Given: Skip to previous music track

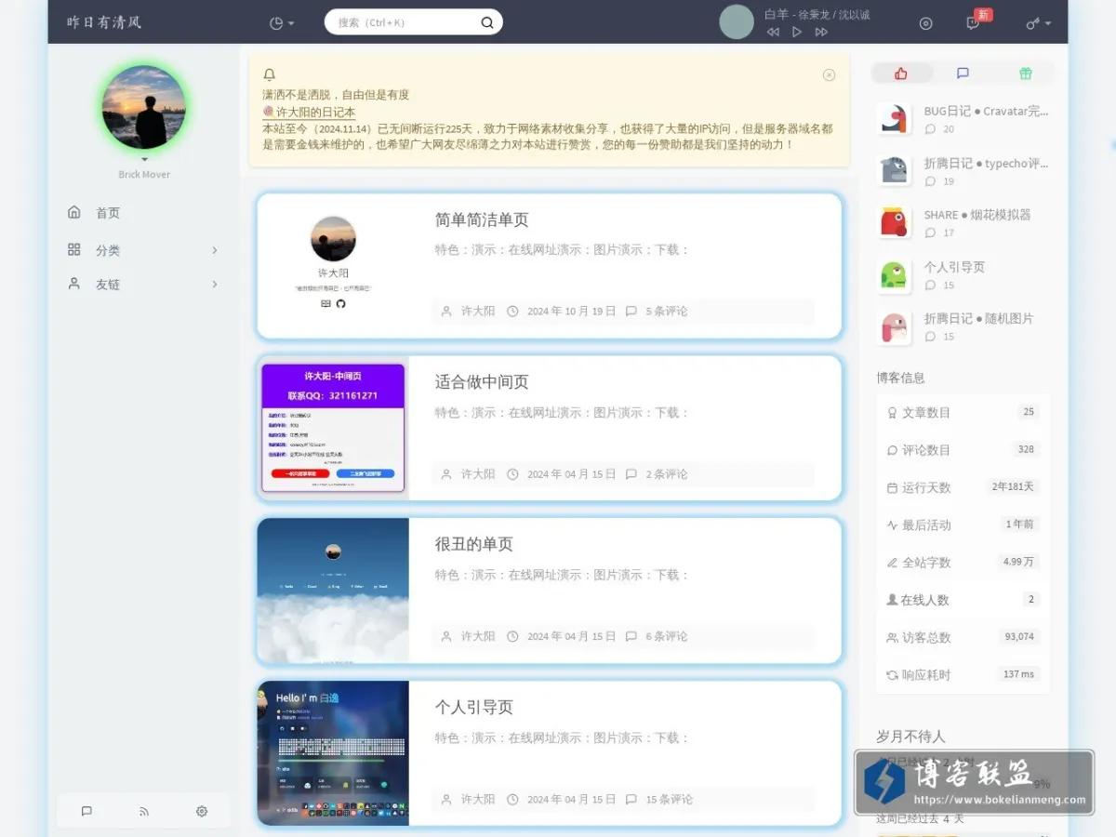Looking at the screenshot, I should 773,32.
